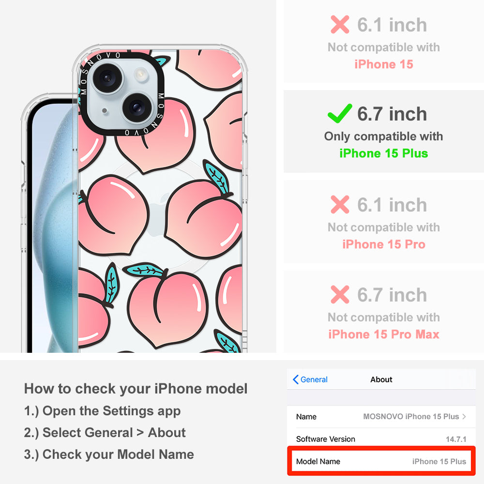Image resolution: width=484 pixels, height=484 pixels.
Task: Click the lower camera lens
Action: [x=137, y=108]
